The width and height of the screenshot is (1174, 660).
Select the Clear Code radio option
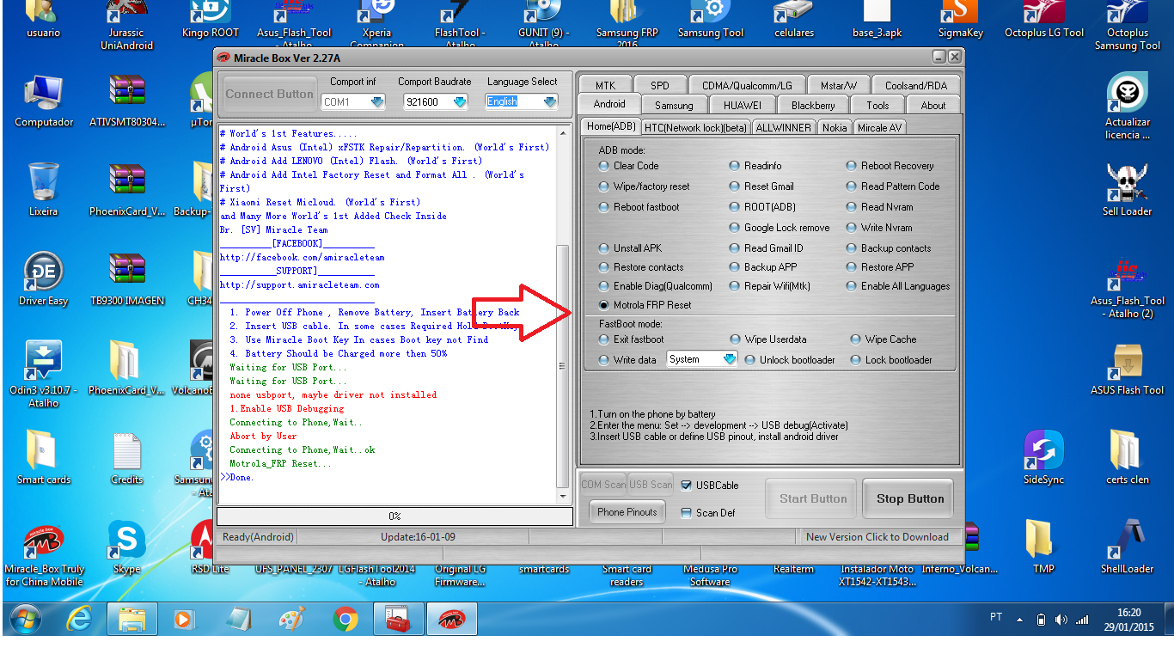click(629, 166)
